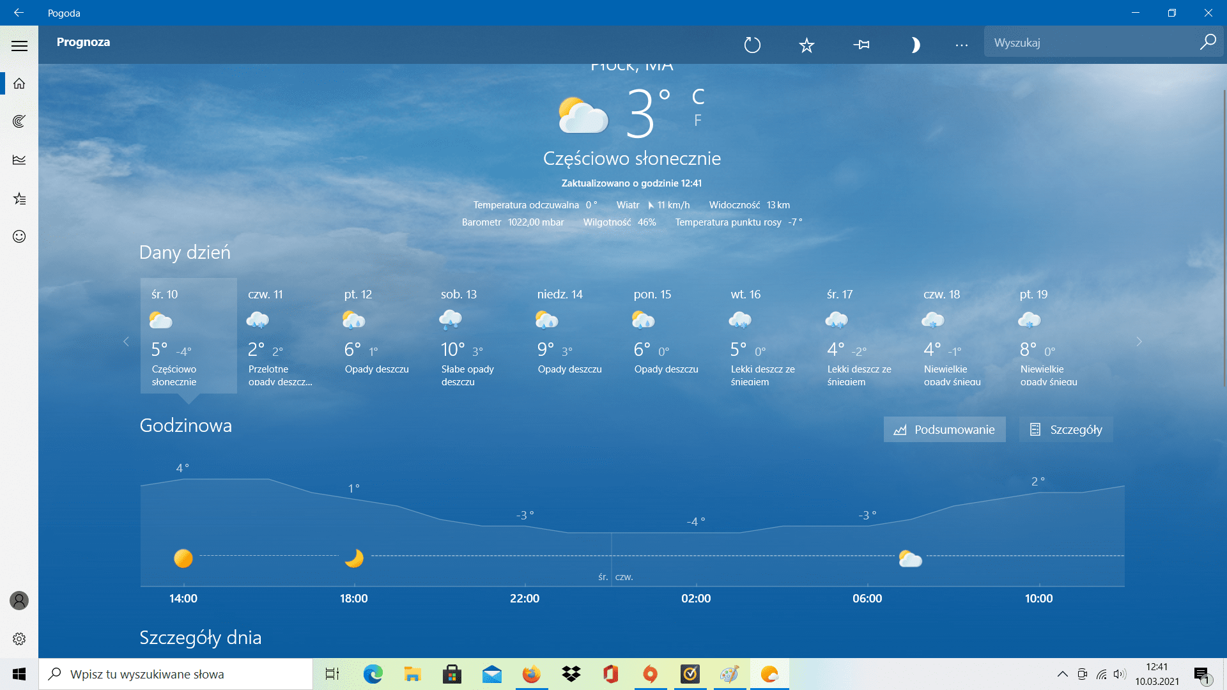Viewport: 1227px width, 690px height.
Task: Show next days with right arrow
Action: (x=1139, y=342)
